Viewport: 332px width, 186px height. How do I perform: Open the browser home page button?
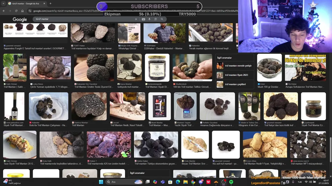click(x=22, y=11)
